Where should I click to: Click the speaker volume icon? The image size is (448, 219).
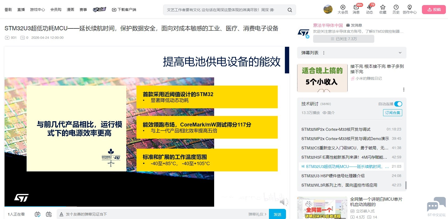[284, 202]
